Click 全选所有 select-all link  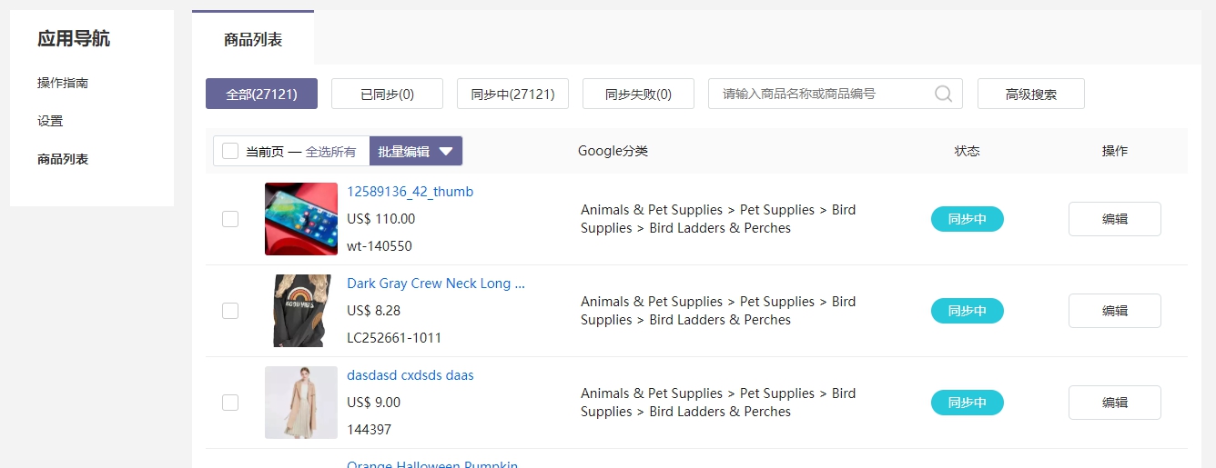tap(330, 152)
